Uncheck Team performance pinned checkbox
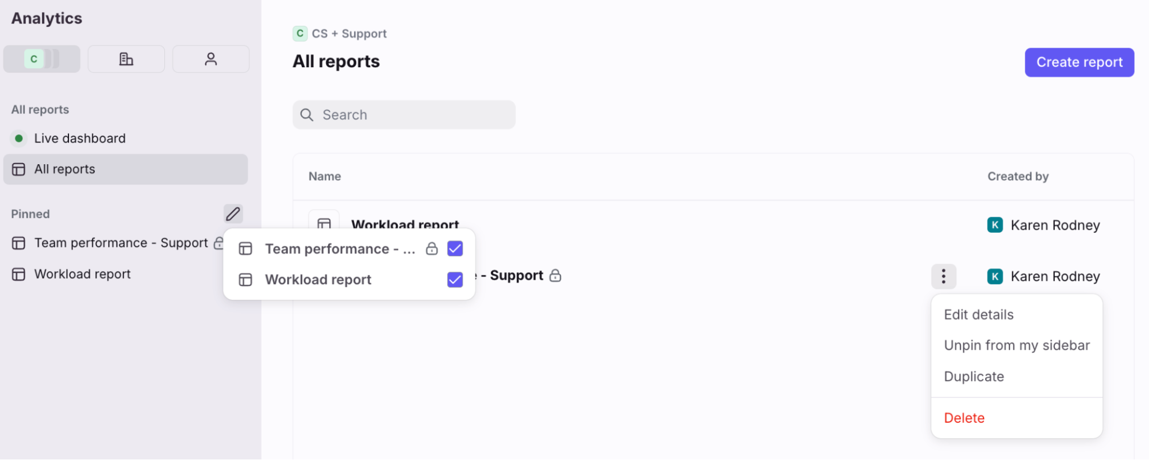1149x460 pixels. pos(455,249)
